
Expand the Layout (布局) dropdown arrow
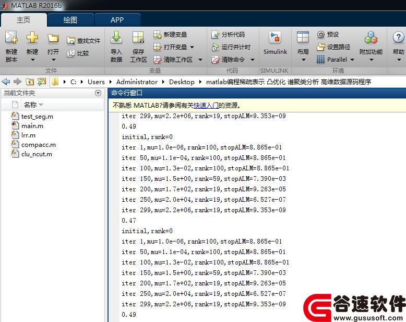304,60
